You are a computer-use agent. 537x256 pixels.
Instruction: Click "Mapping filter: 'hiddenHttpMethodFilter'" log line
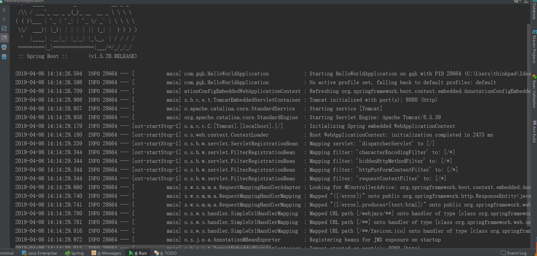coord(380,161)
